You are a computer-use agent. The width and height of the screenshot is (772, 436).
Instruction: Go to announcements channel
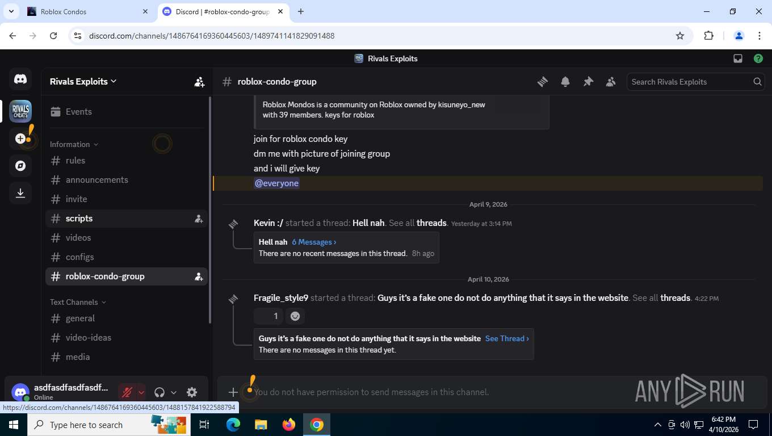click(127, 180)
